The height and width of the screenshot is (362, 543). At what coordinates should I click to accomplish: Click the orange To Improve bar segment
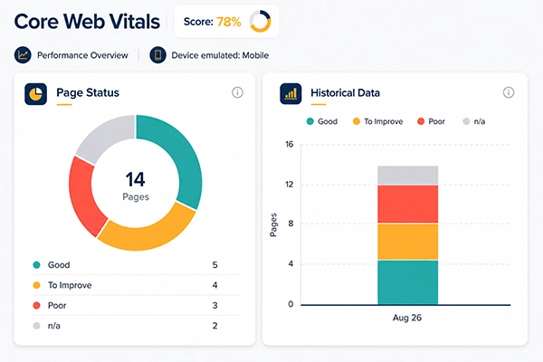point(407,242)
